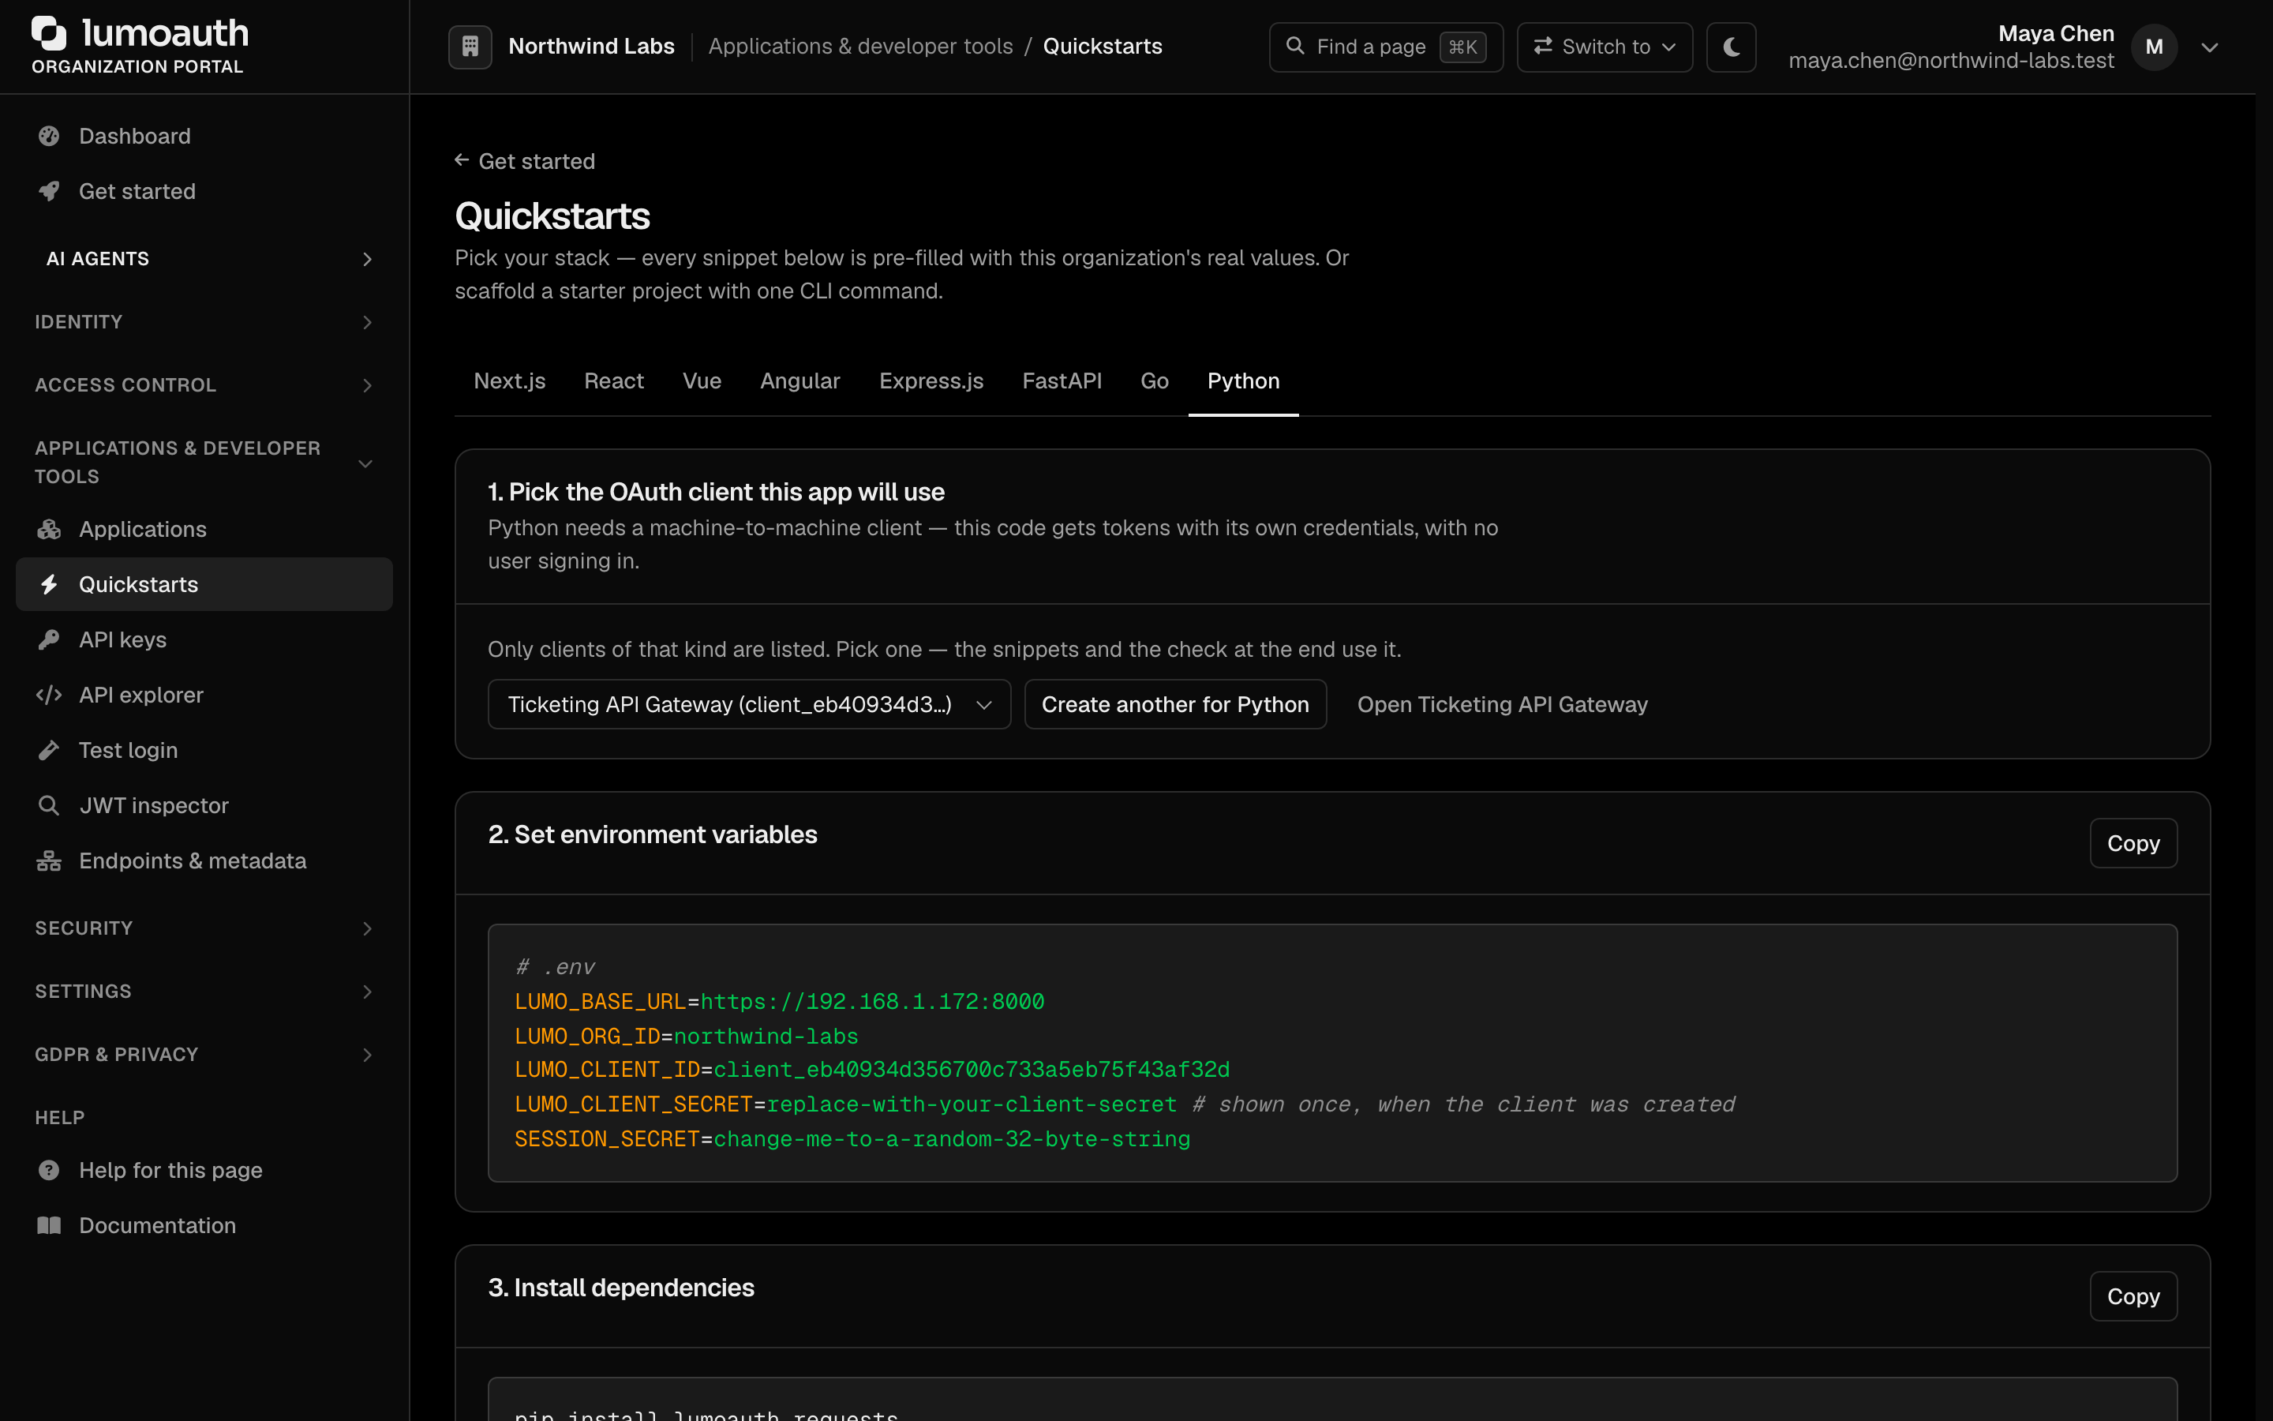This screenshot has width=2273, height=1421.
Task: Click the Documentation book icon
Action: (x=49, y=1225)
